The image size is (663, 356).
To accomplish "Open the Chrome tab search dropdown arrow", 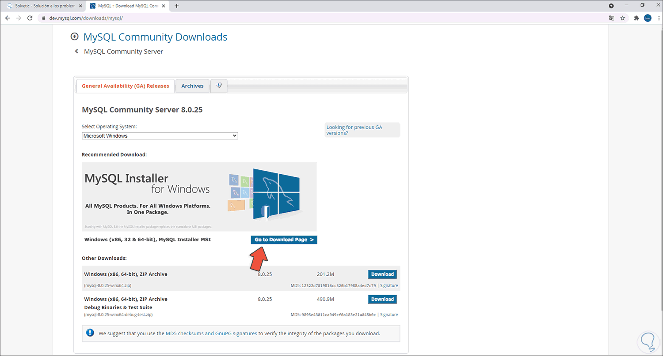I will 611,6.
